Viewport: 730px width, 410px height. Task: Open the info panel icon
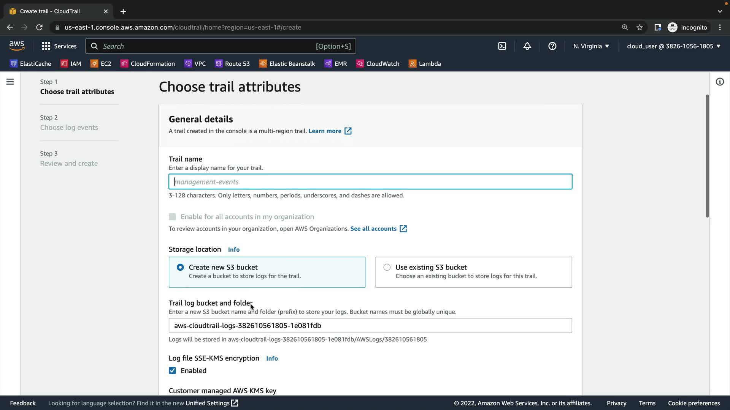[x=720, y=82]
